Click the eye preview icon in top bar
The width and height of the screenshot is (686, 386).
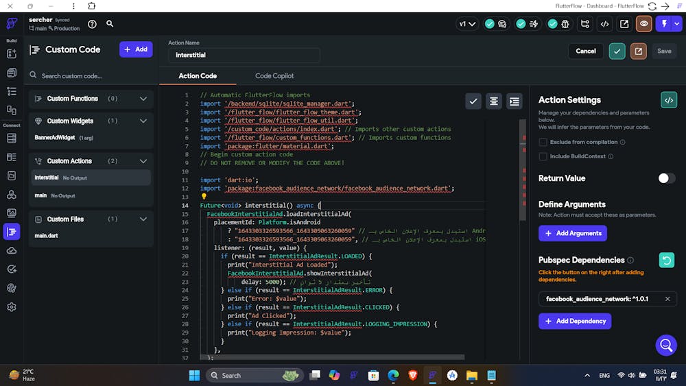click(x=643, y=24)
